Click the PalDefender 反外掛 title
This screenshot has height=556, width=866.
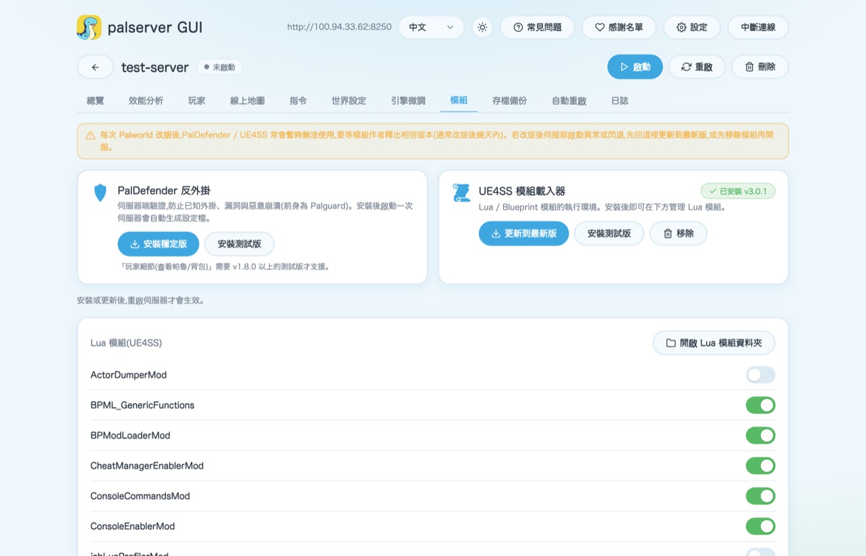(164, 191)
